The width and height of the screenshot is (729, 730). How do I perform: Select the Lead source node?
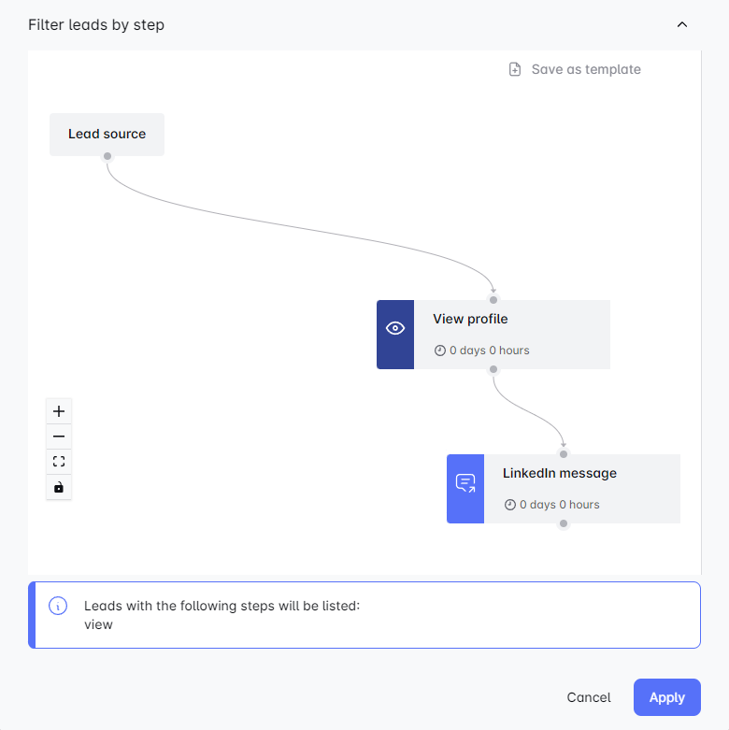tap(107, 134)
